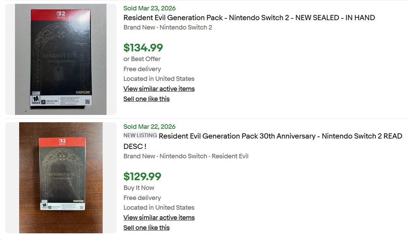The image size is (409, 242).
Task: Click the Capcom logo on the $134.99 box
Action: pos(83,92)
